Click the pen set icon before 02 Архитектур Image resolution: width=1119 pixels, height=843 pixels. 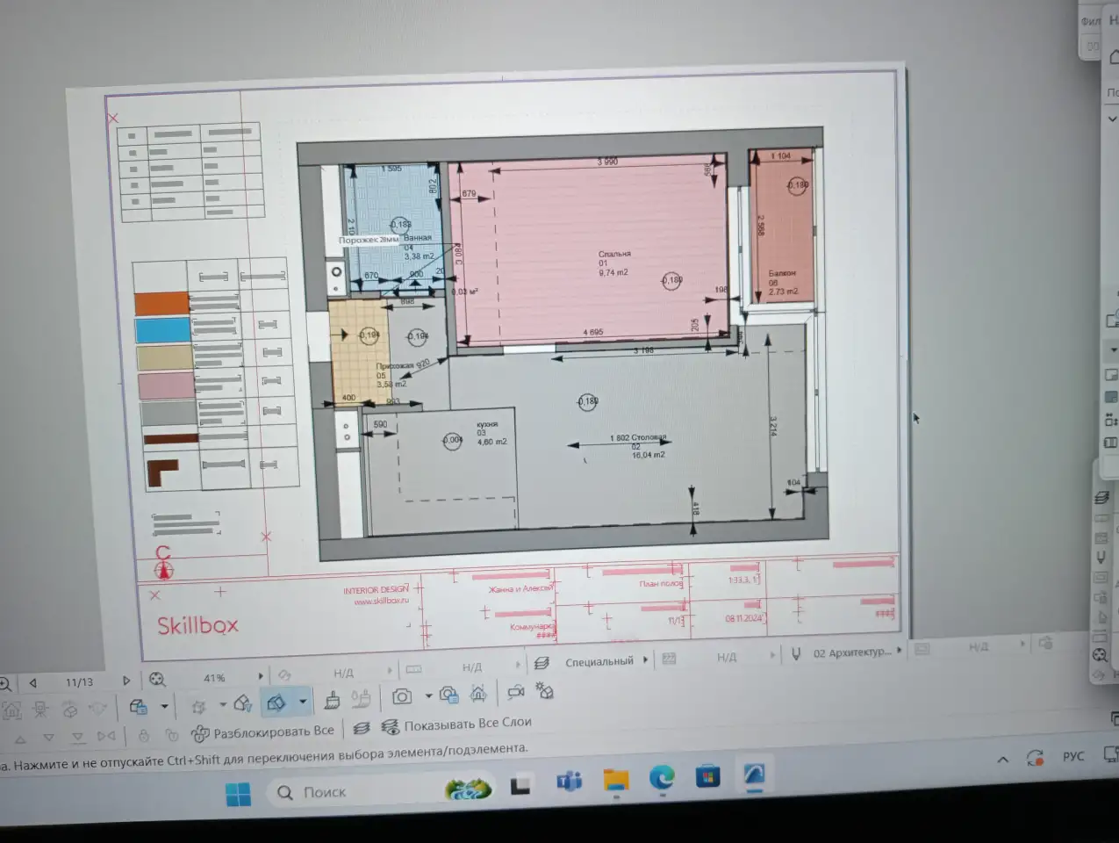click(796, 654)
